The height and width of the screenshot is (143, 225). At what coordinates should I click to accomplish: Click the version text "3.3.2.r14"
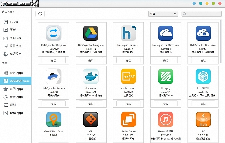166,92
